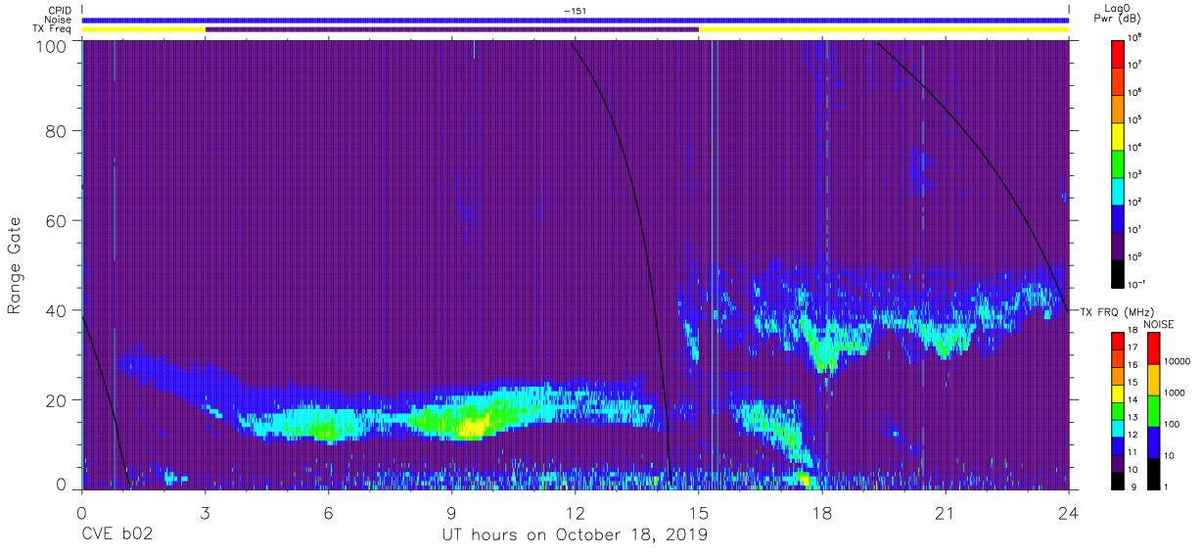This screenshot has width=1202, height=555.
Task: Click hour tick 6 on the x-axis
Action: click(329, 512)
